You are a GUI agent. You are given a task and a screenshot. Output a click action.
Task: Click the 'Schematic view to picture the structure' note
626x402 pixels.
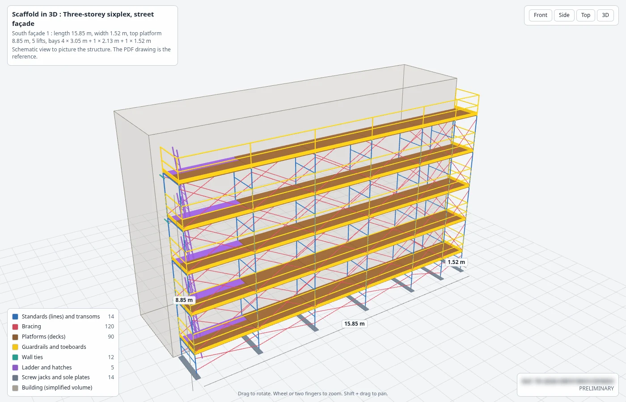click(x=91, y=53)
